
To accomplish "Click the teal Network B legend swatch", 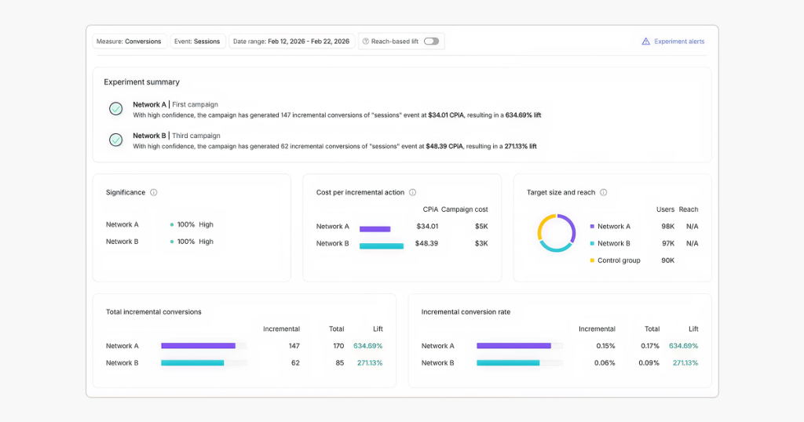I will [x=592, y=243].
